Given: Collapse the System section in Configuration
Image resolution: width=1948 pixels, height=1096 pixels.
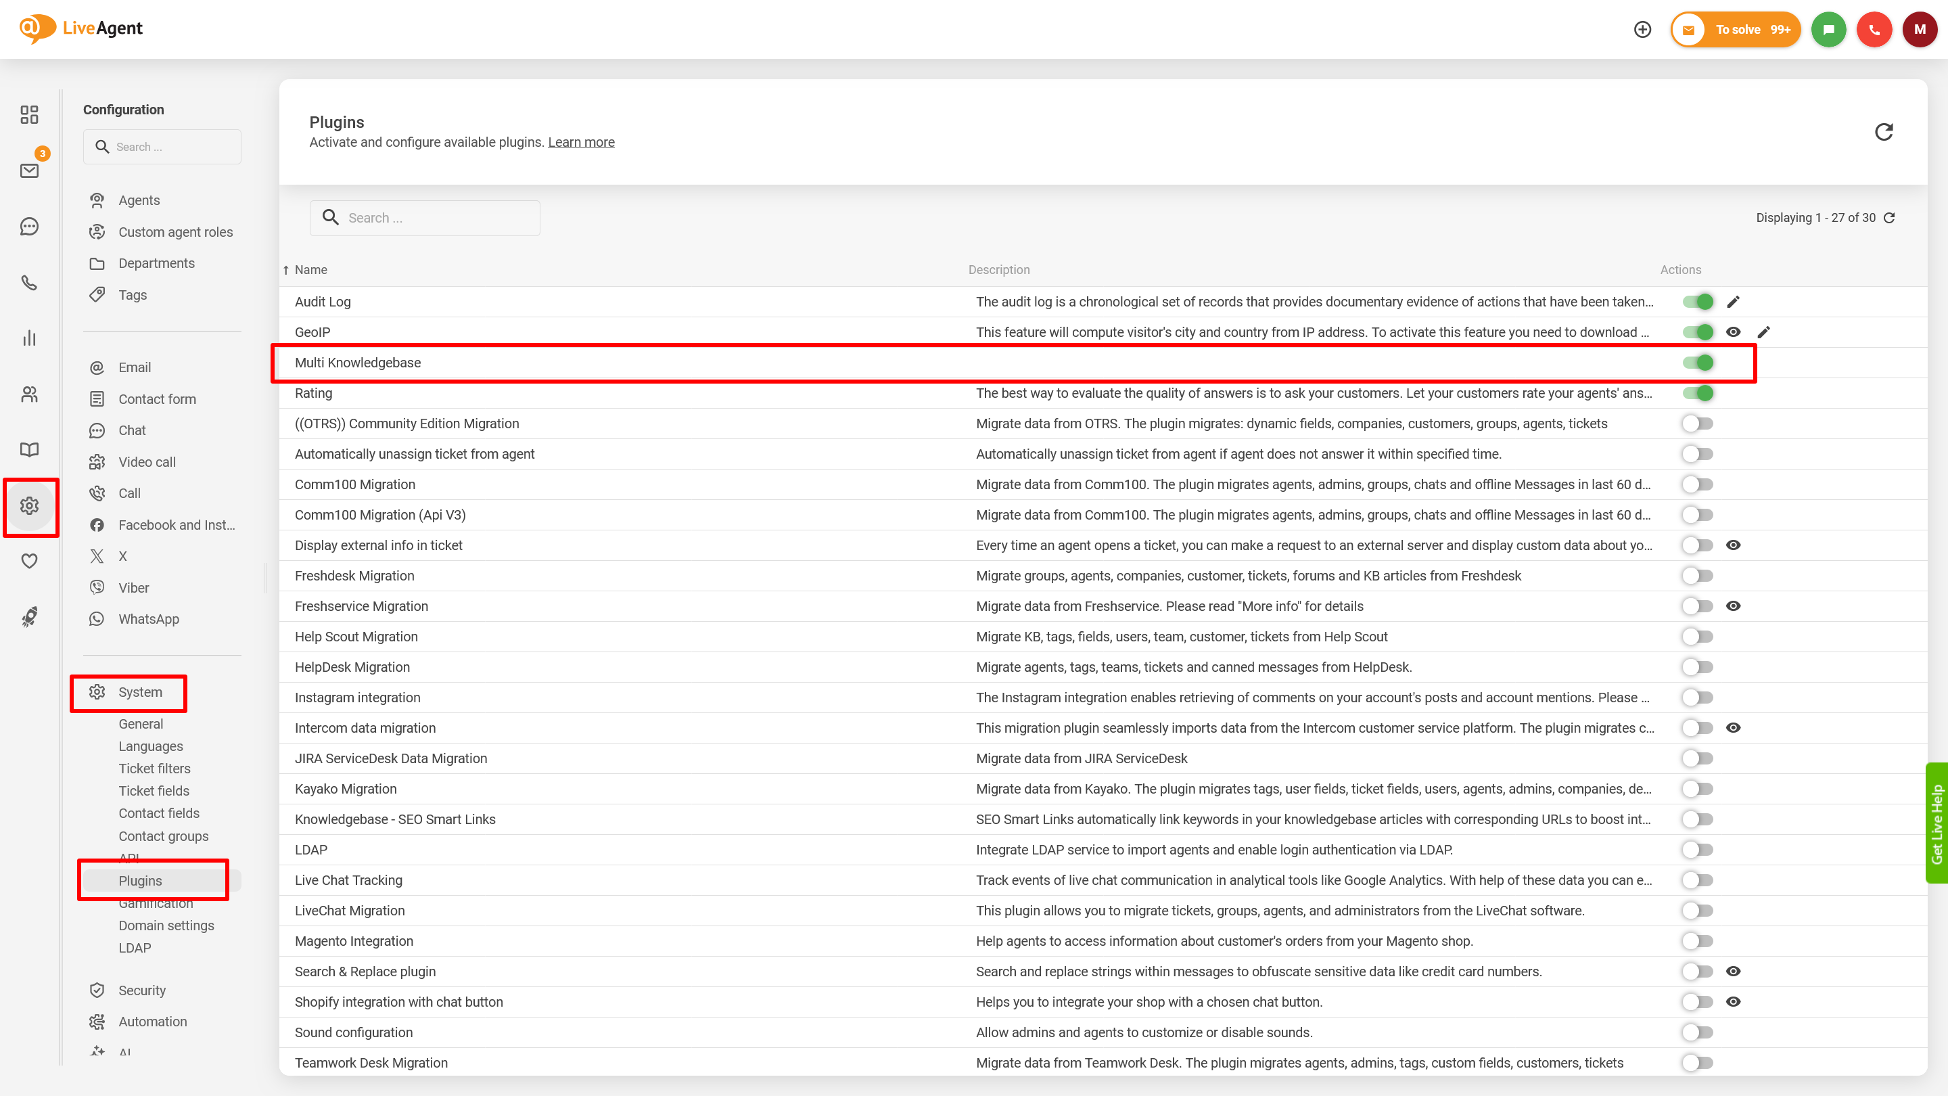Looking at the screenshot, I should (140, 692).
